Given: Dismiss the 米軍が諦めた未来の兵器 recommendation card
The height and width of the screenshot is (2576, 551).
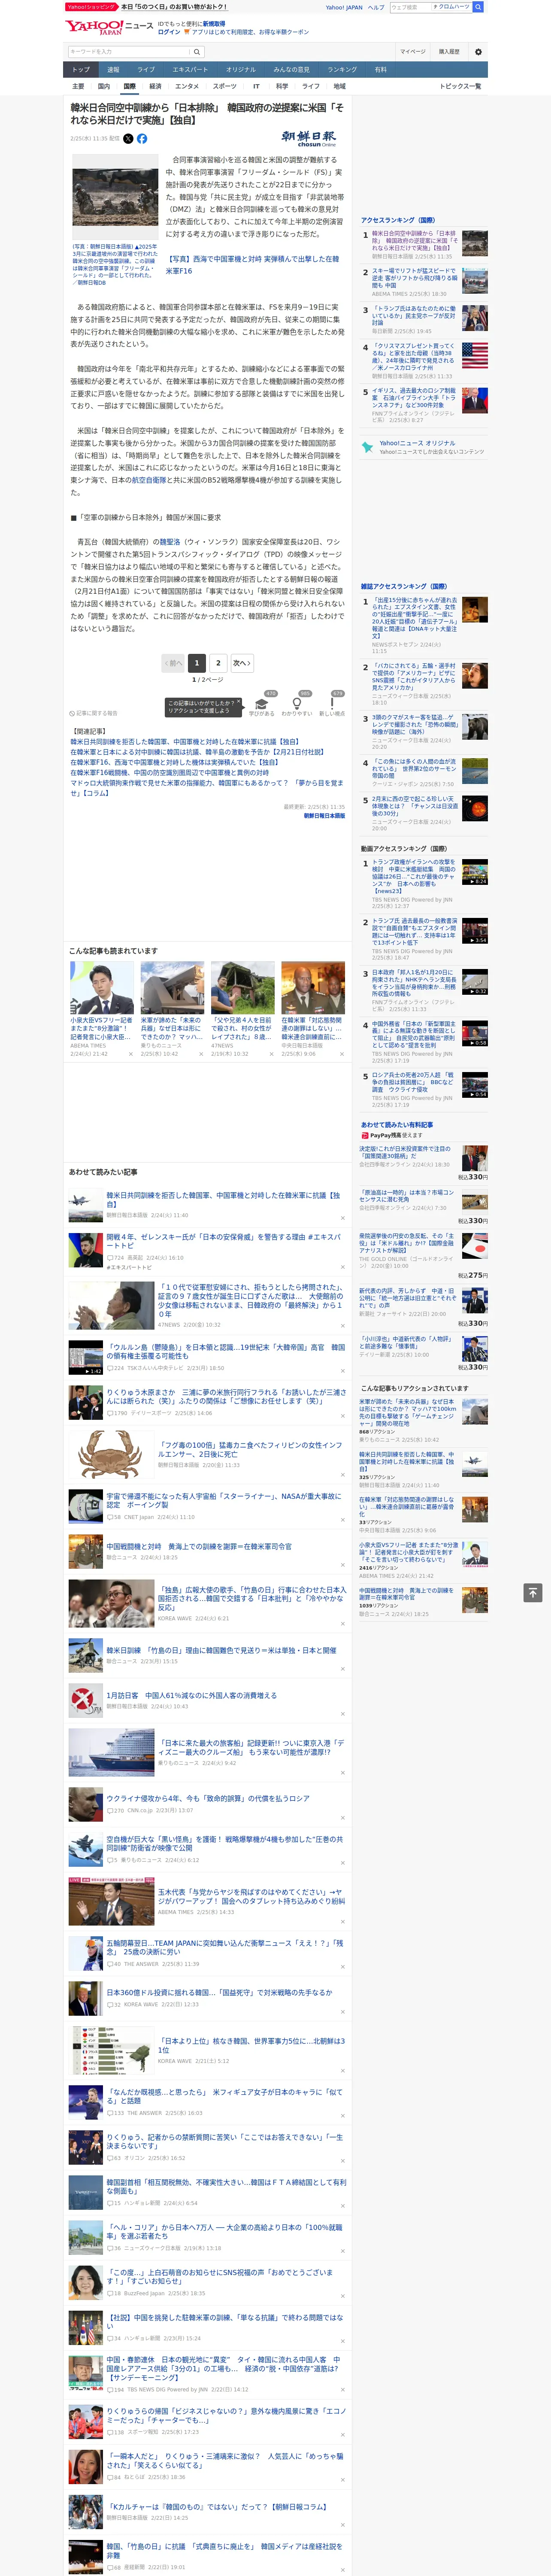Looking at the screenshot, I should pyautogui.click(x=201, y=1054).
